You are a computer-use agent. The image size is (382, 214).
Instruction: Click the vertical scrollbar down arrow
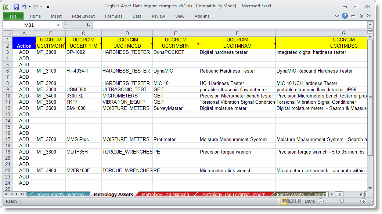click(x=370, y=188)
